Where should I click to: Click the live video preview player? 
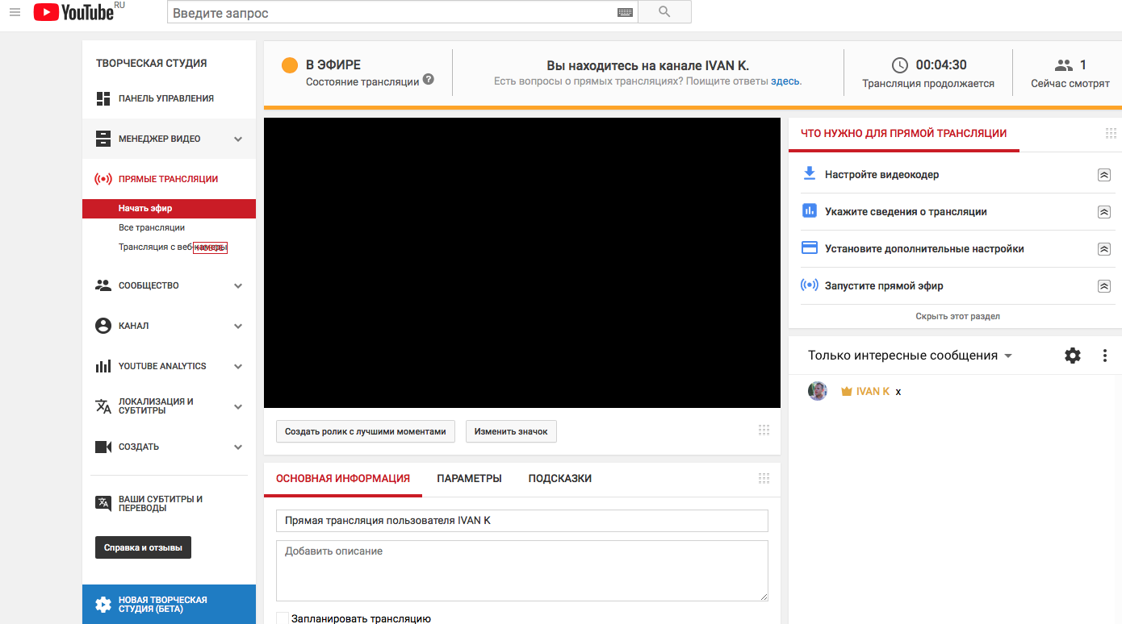point(522,263)
